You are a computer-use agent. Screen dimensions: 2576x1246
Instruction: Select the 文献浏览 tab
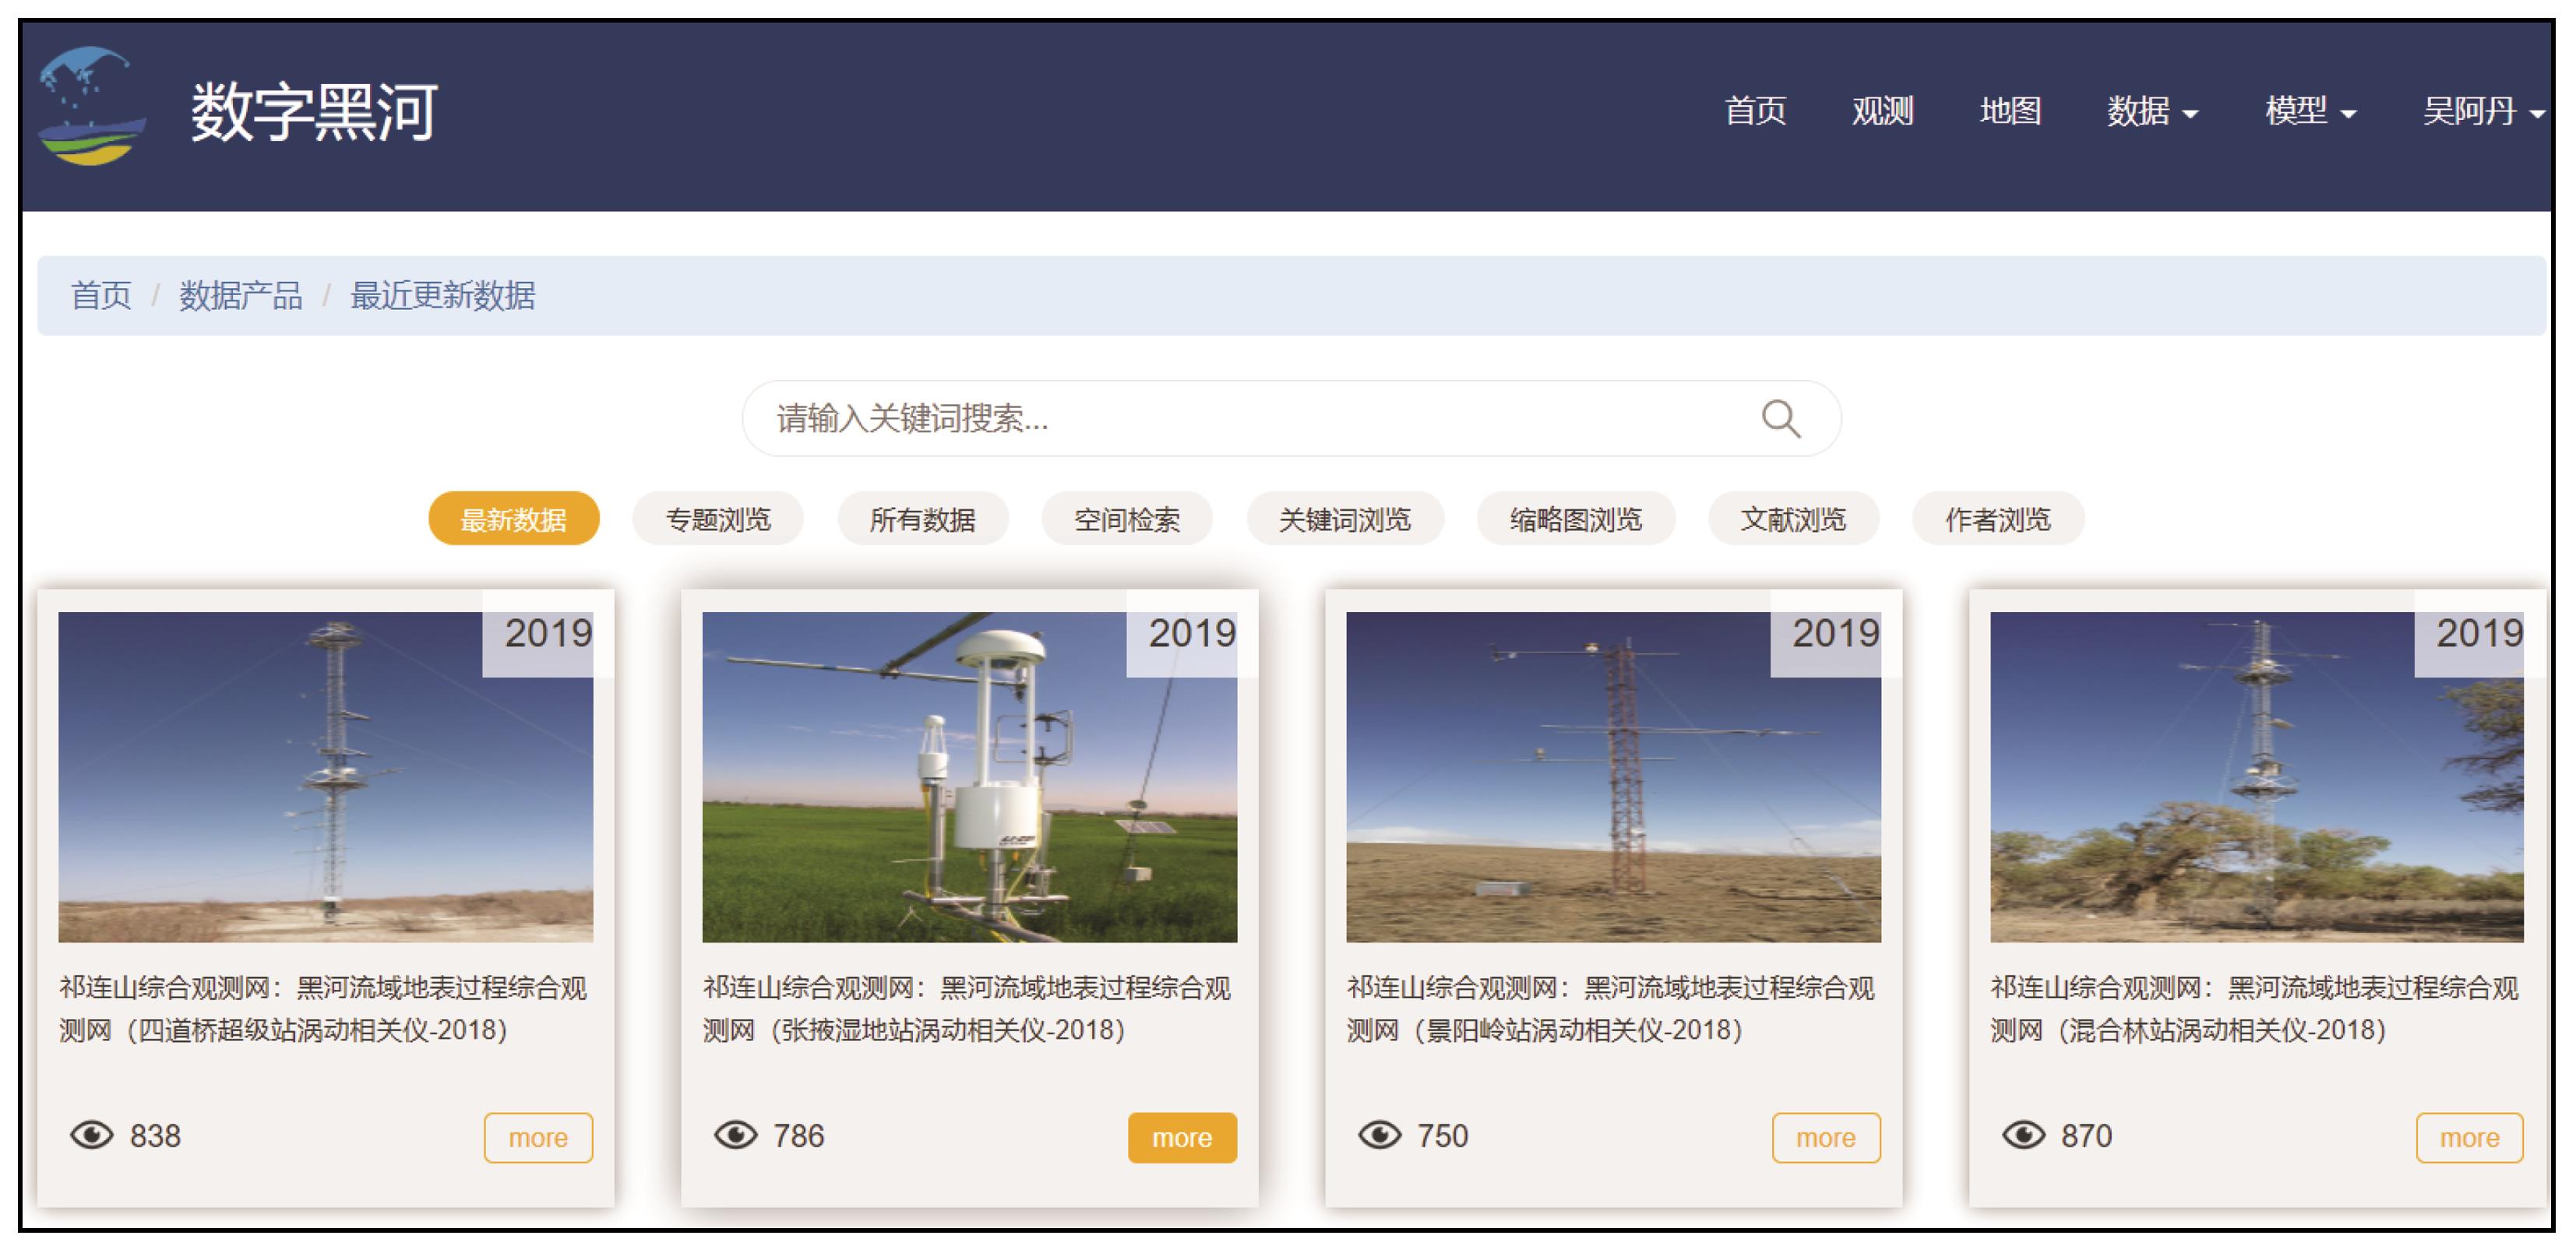(1794, 519)
